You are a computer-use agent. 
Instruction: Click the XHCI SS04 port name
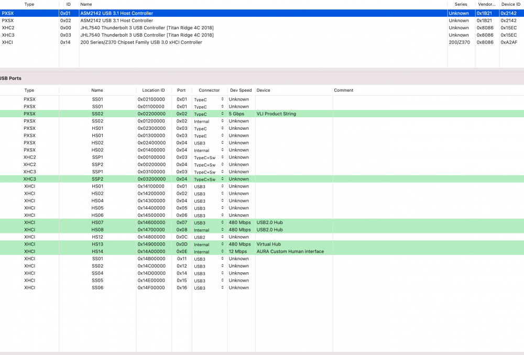click(97, 273)
